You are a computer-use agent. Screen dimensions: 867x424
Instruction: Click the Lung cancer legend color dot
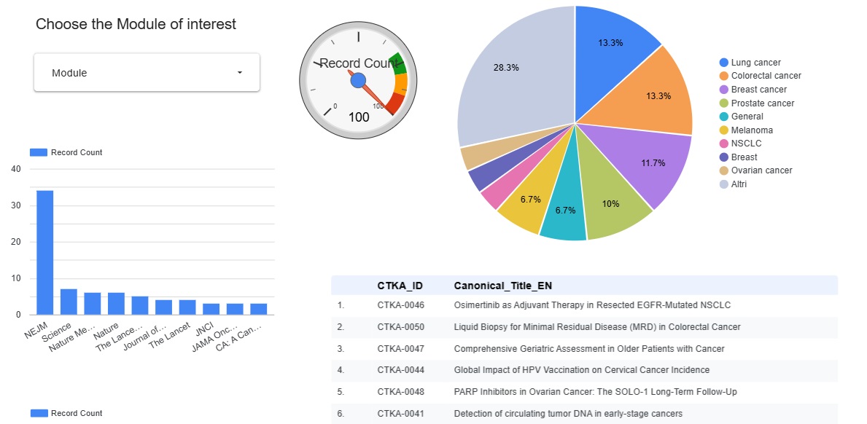point(723,63)
